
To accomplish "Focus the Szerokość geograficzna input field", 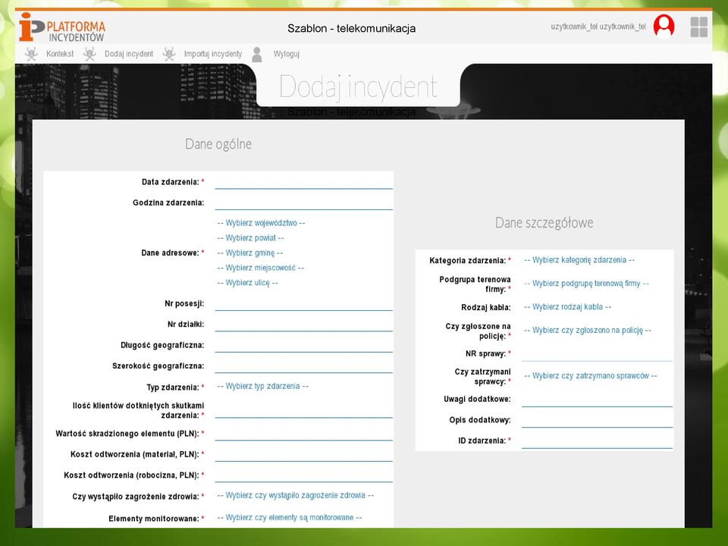I will 303,366.
